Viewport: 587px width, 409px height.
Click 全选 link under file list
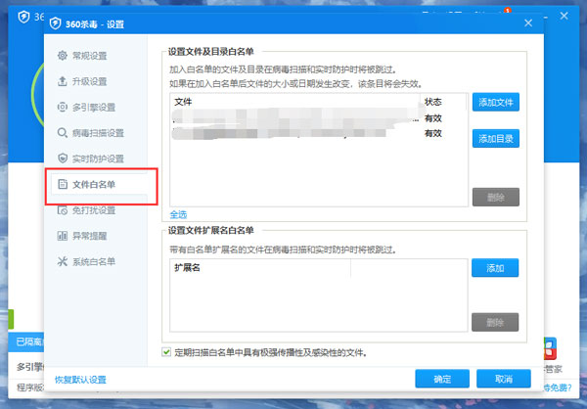tap(178, 214)
